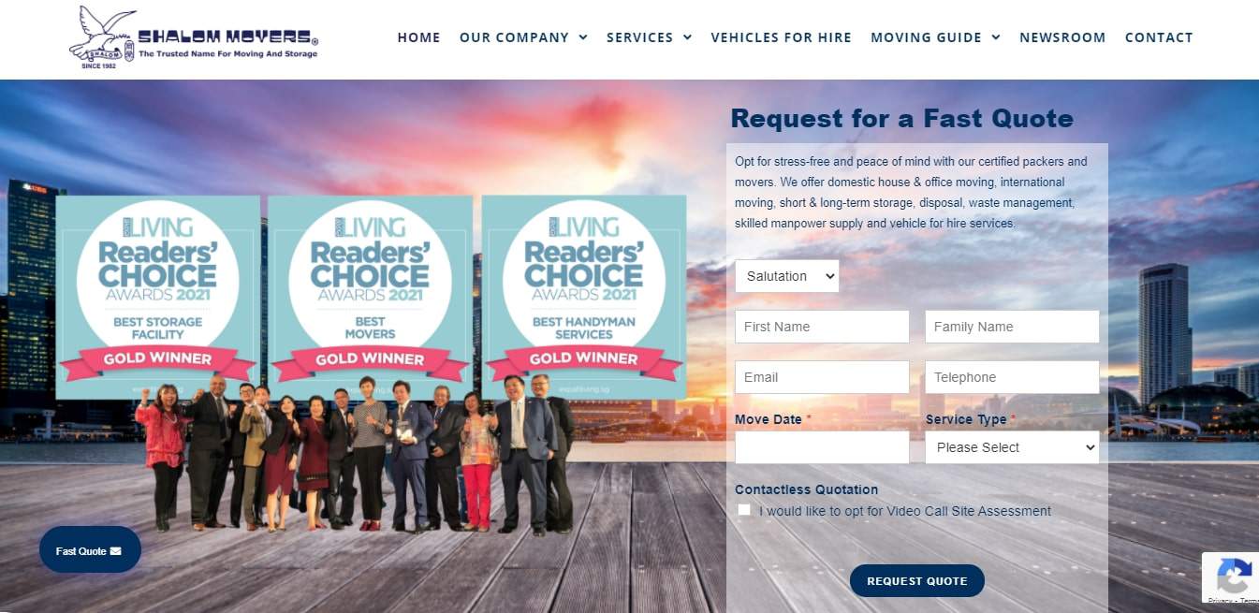Image resolution: width=1259 pixels, height=613 pixels.
Task: Focus the Email input field
Action: coord(822,377)
